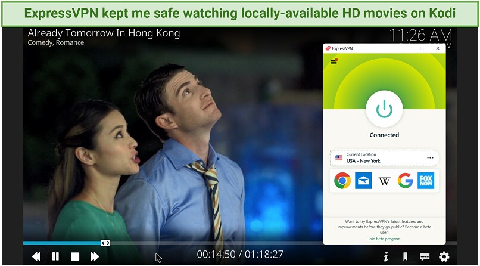The width and height of the screenshot is (480, 266).
Task: Rewind the Kodi movie playback
Action: click(36, 256)
